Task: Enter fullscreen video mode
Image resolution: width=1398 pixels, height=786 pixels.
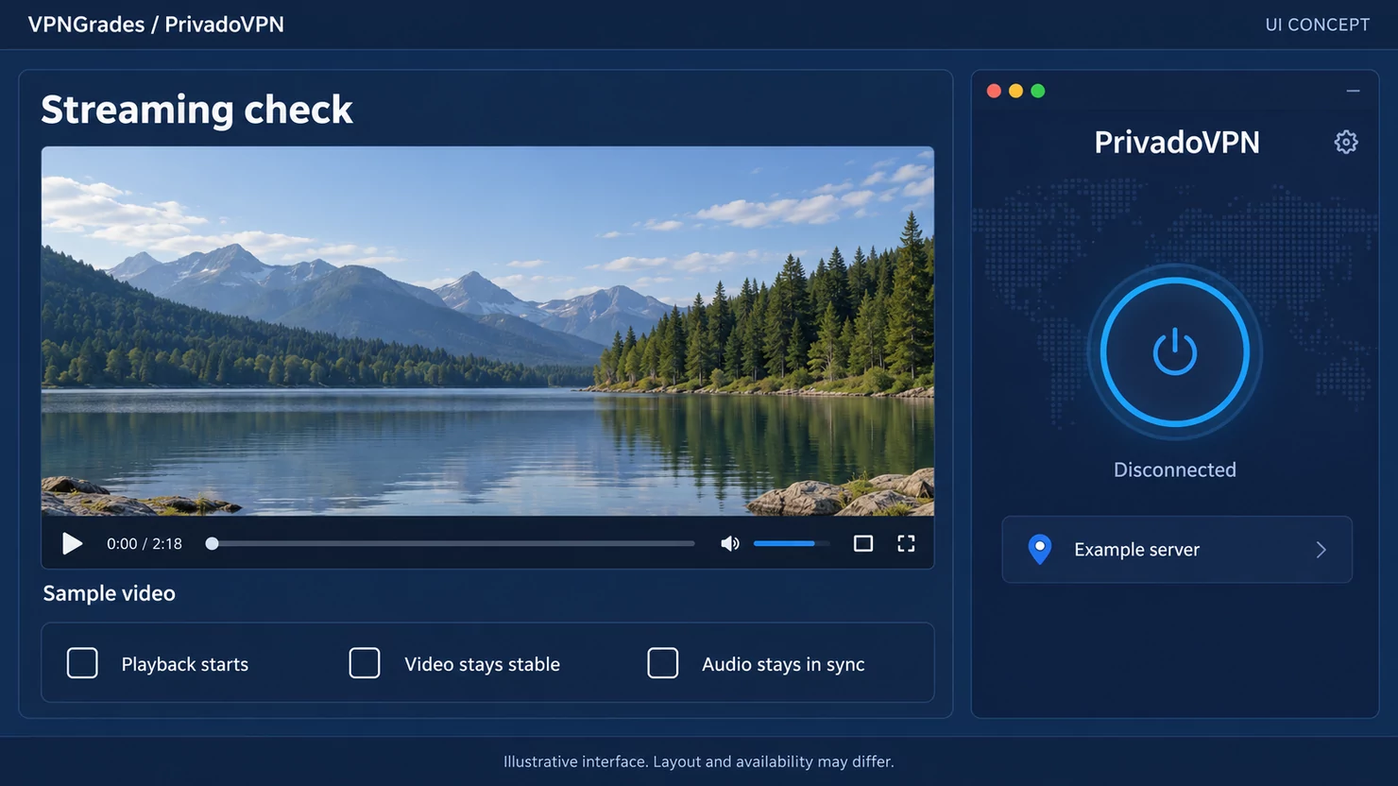Action: pos(906,543)
